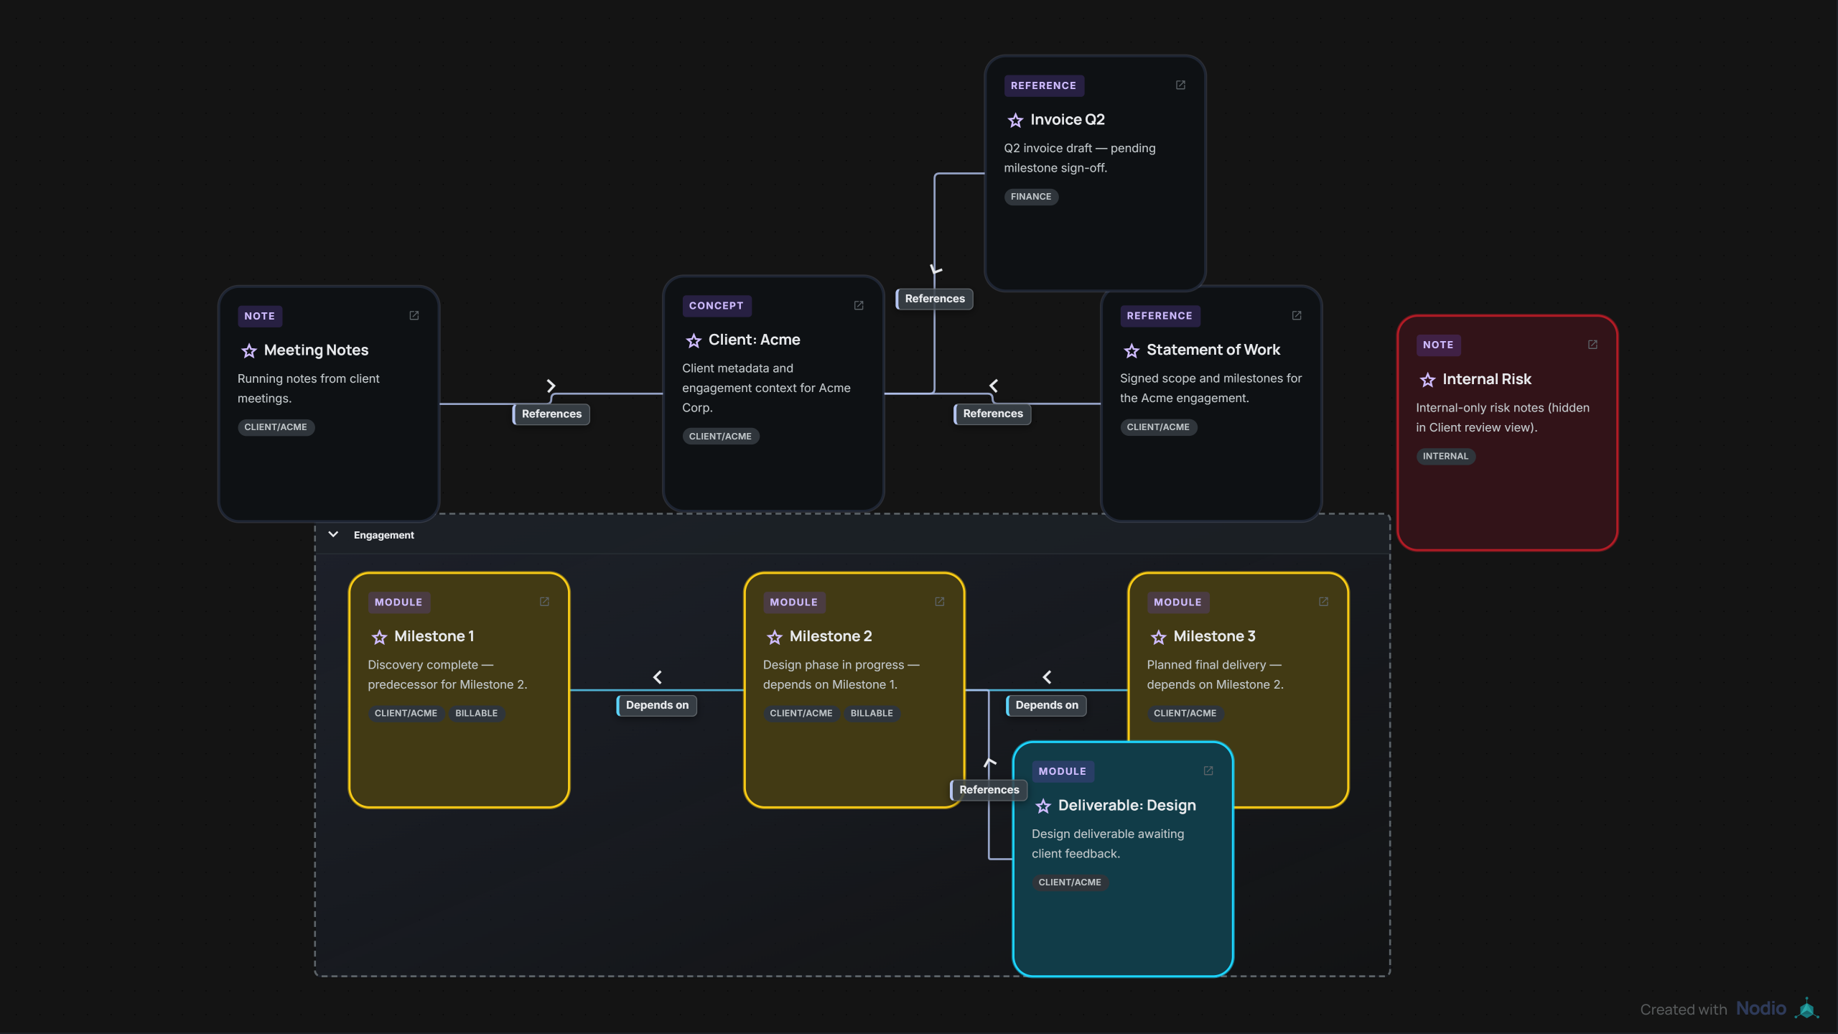This screenshot has width=1838, height=1034.
Task: Open the Milestone 2 external link icon
Action: click(x=940, y=602)
